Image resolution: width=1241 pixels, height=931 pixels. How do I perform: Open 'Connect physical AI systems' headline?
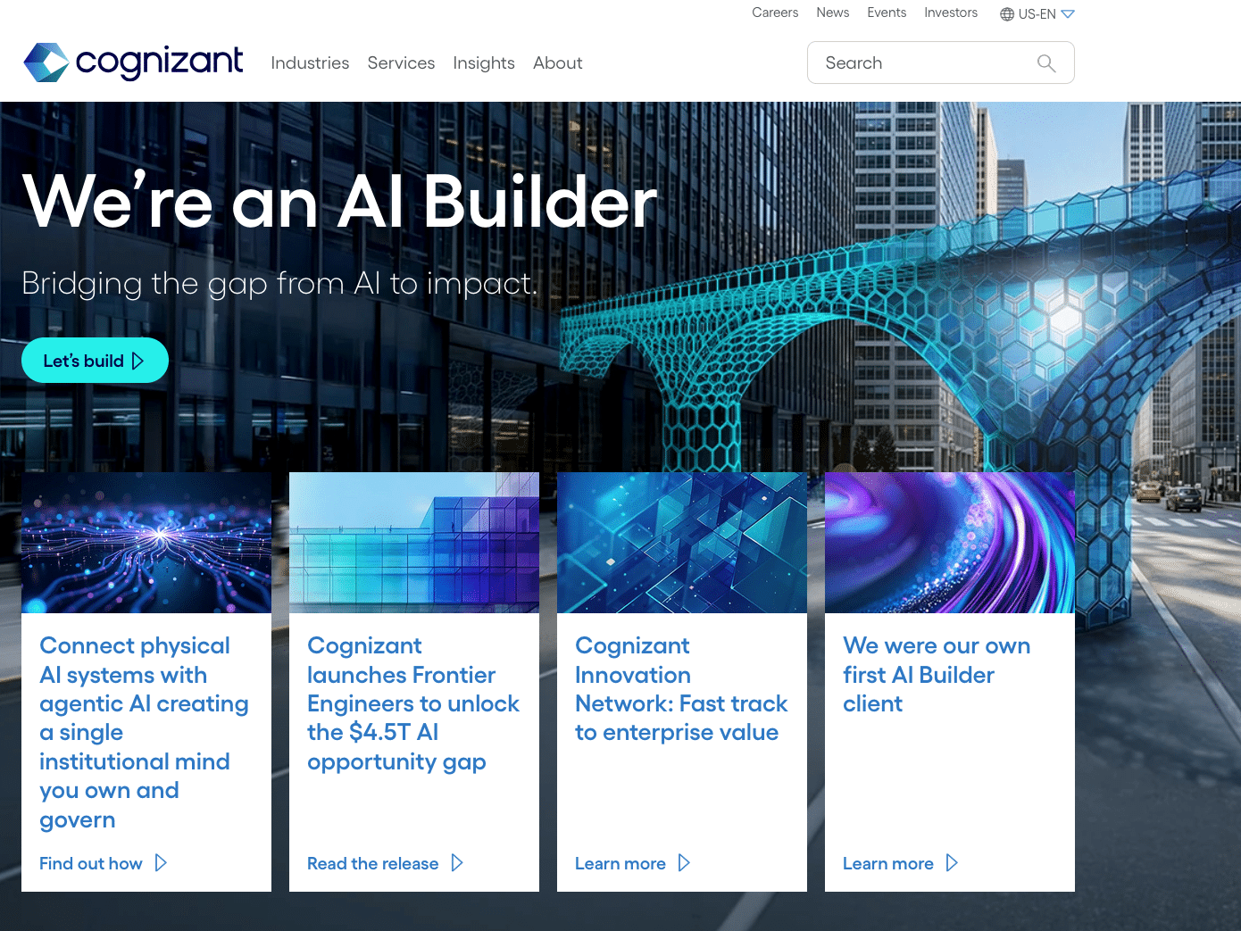point(145,733)
